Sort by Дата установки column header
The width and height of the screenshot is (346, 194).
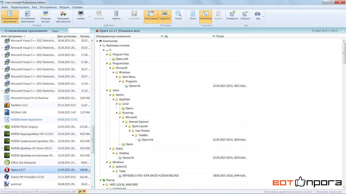point(67,36)
